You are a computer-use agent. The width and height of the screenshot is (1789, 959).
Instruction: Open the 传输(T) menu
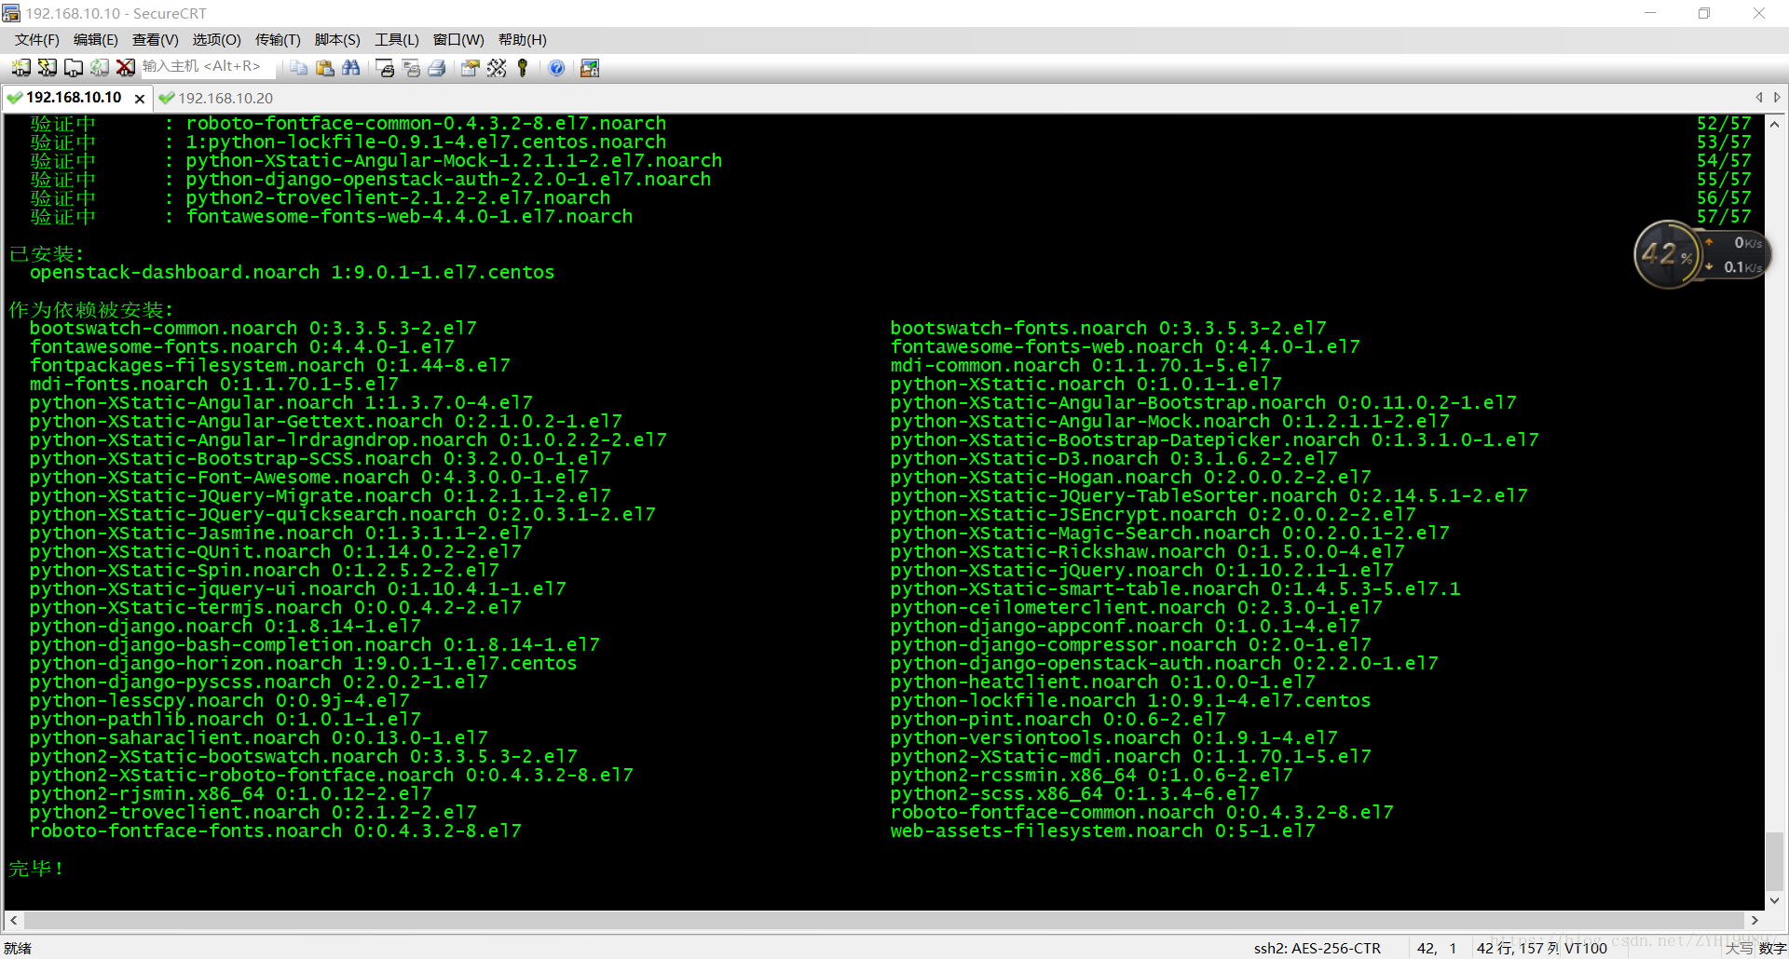coord(278,39)
